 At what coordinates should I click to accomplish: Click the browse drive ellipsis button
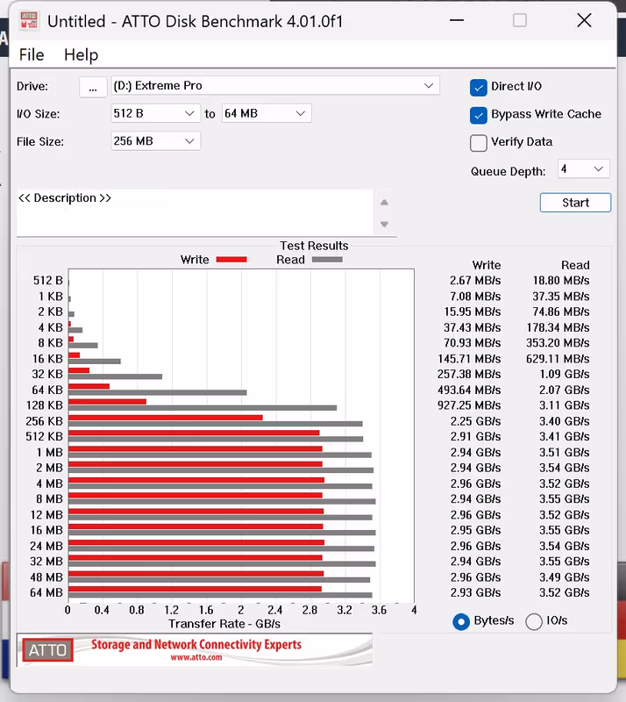92,86
